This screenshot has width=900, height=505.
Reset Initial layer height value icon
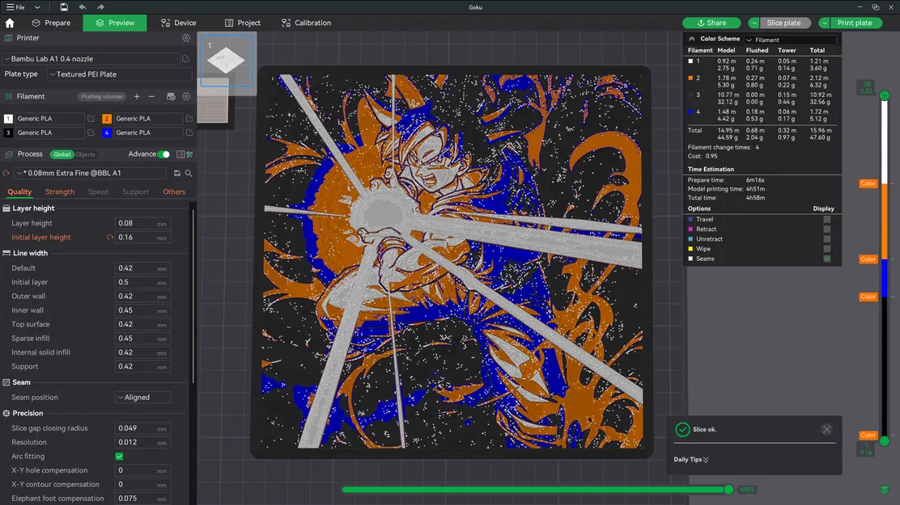[109, 238]
